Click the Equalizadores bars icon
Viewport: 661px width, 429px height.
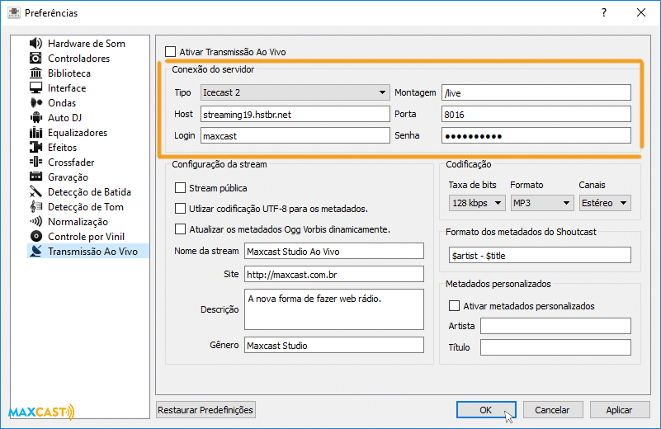coord(35,133)
